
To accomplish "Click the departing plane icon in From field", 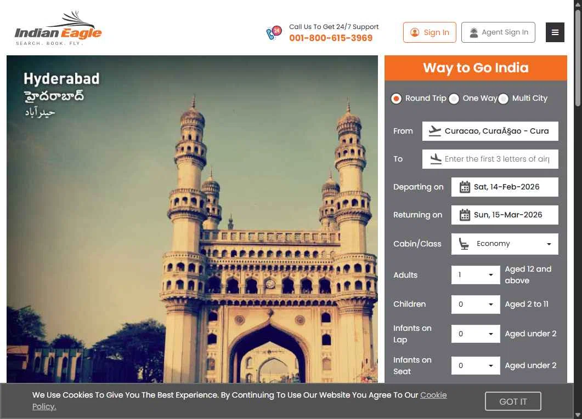I will point(434,131).
